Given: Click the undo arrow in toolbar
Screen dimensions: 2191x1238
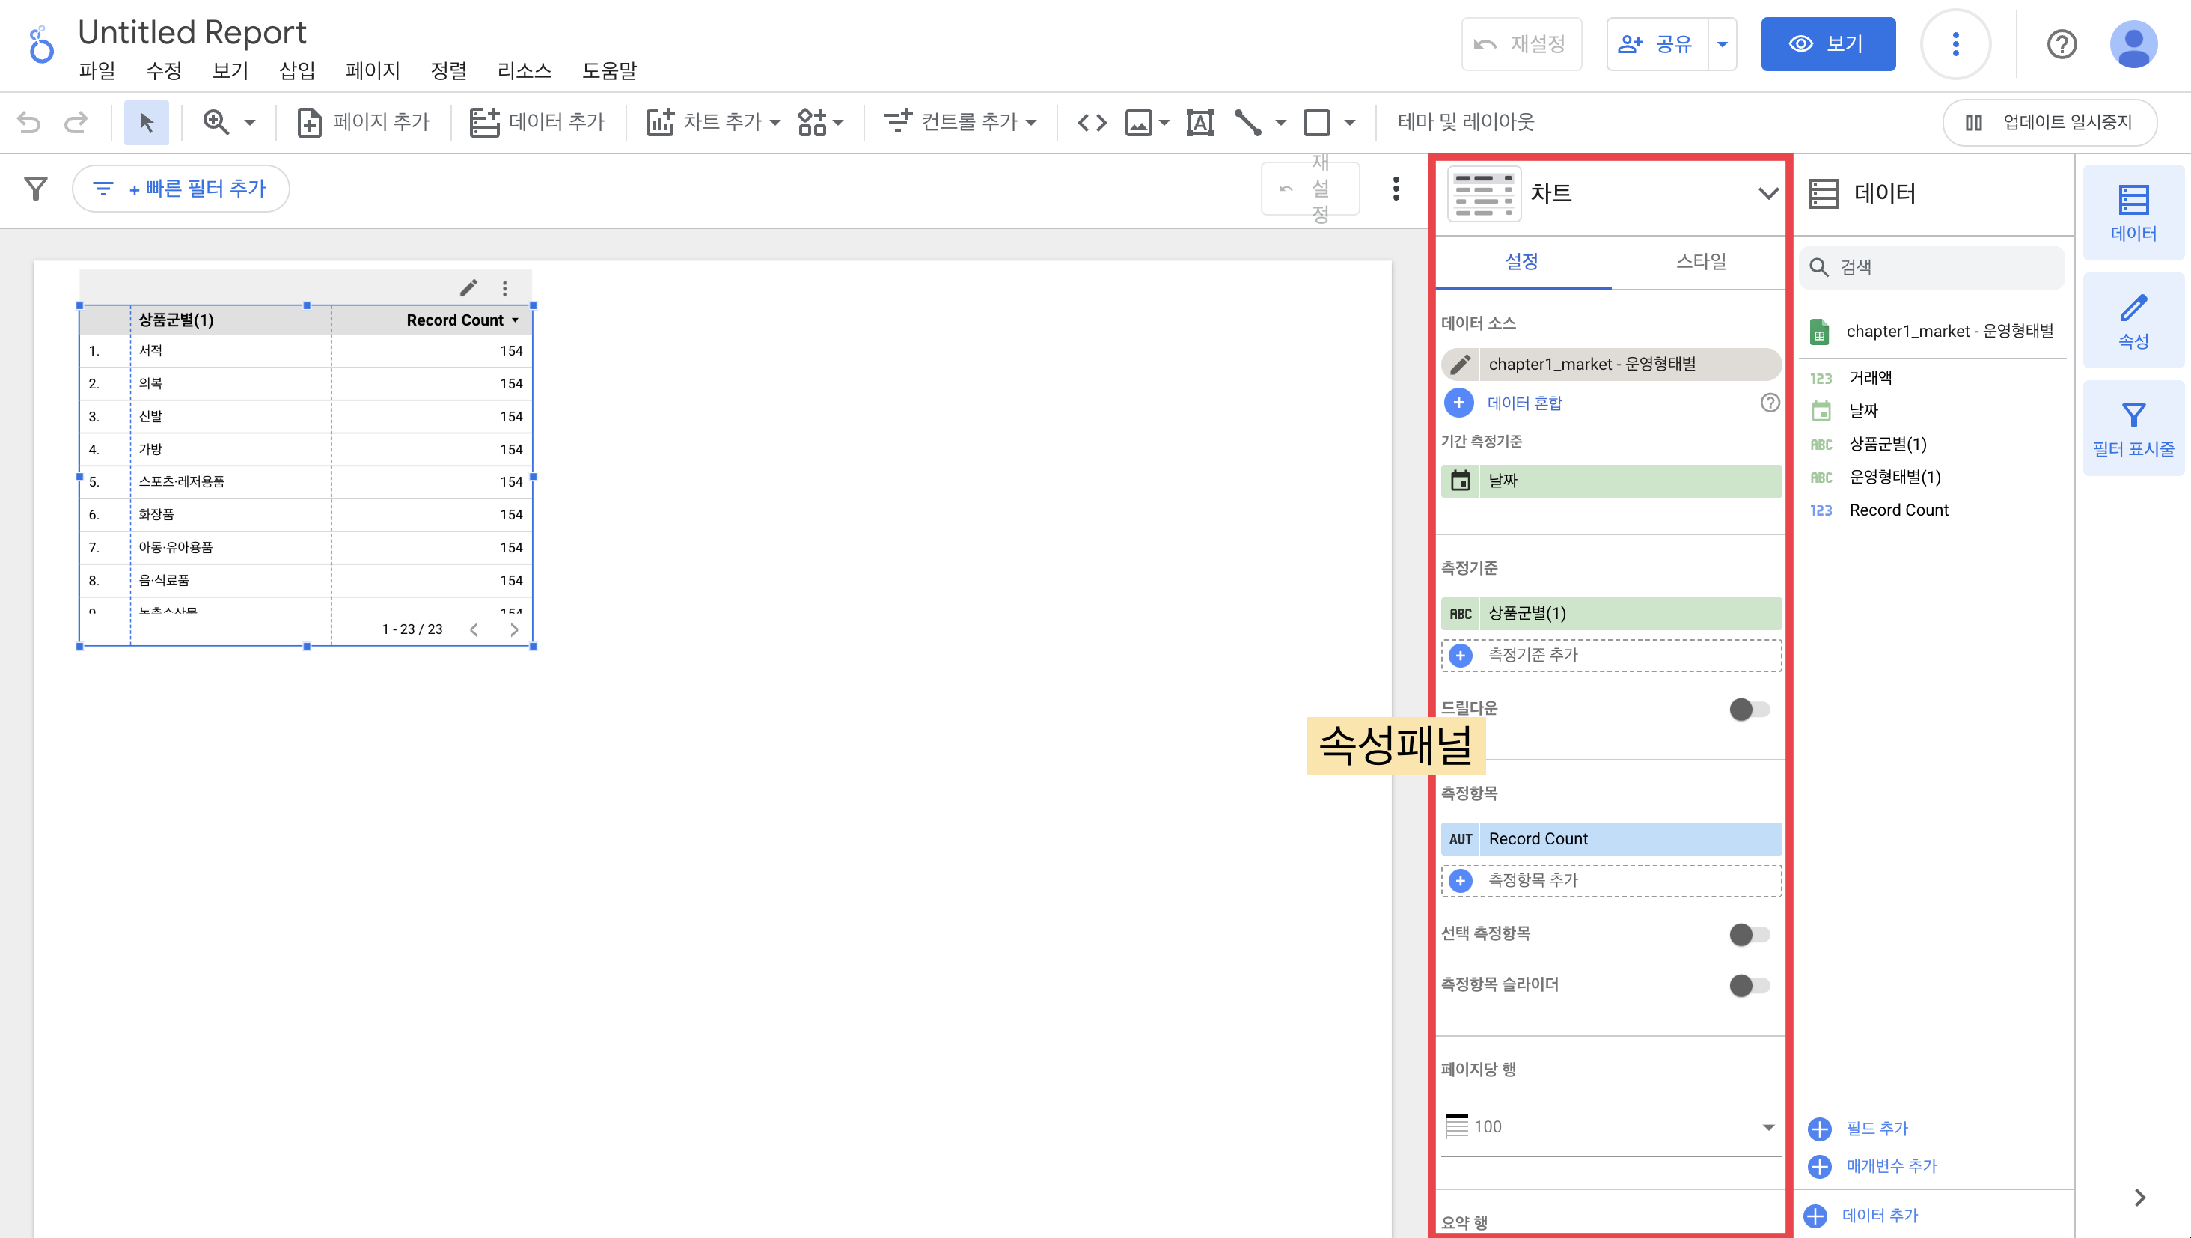Looking at the screenshot, I should pyautogui.click(x=29, y=123).
